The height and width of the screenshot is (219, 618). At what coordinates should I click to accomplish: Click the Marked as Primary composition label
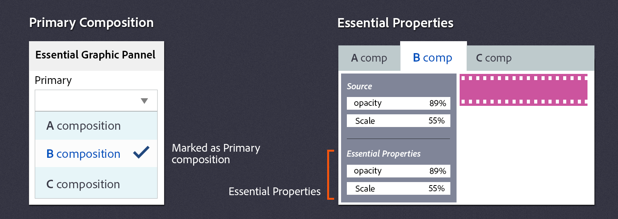click(x=216, y=154)
